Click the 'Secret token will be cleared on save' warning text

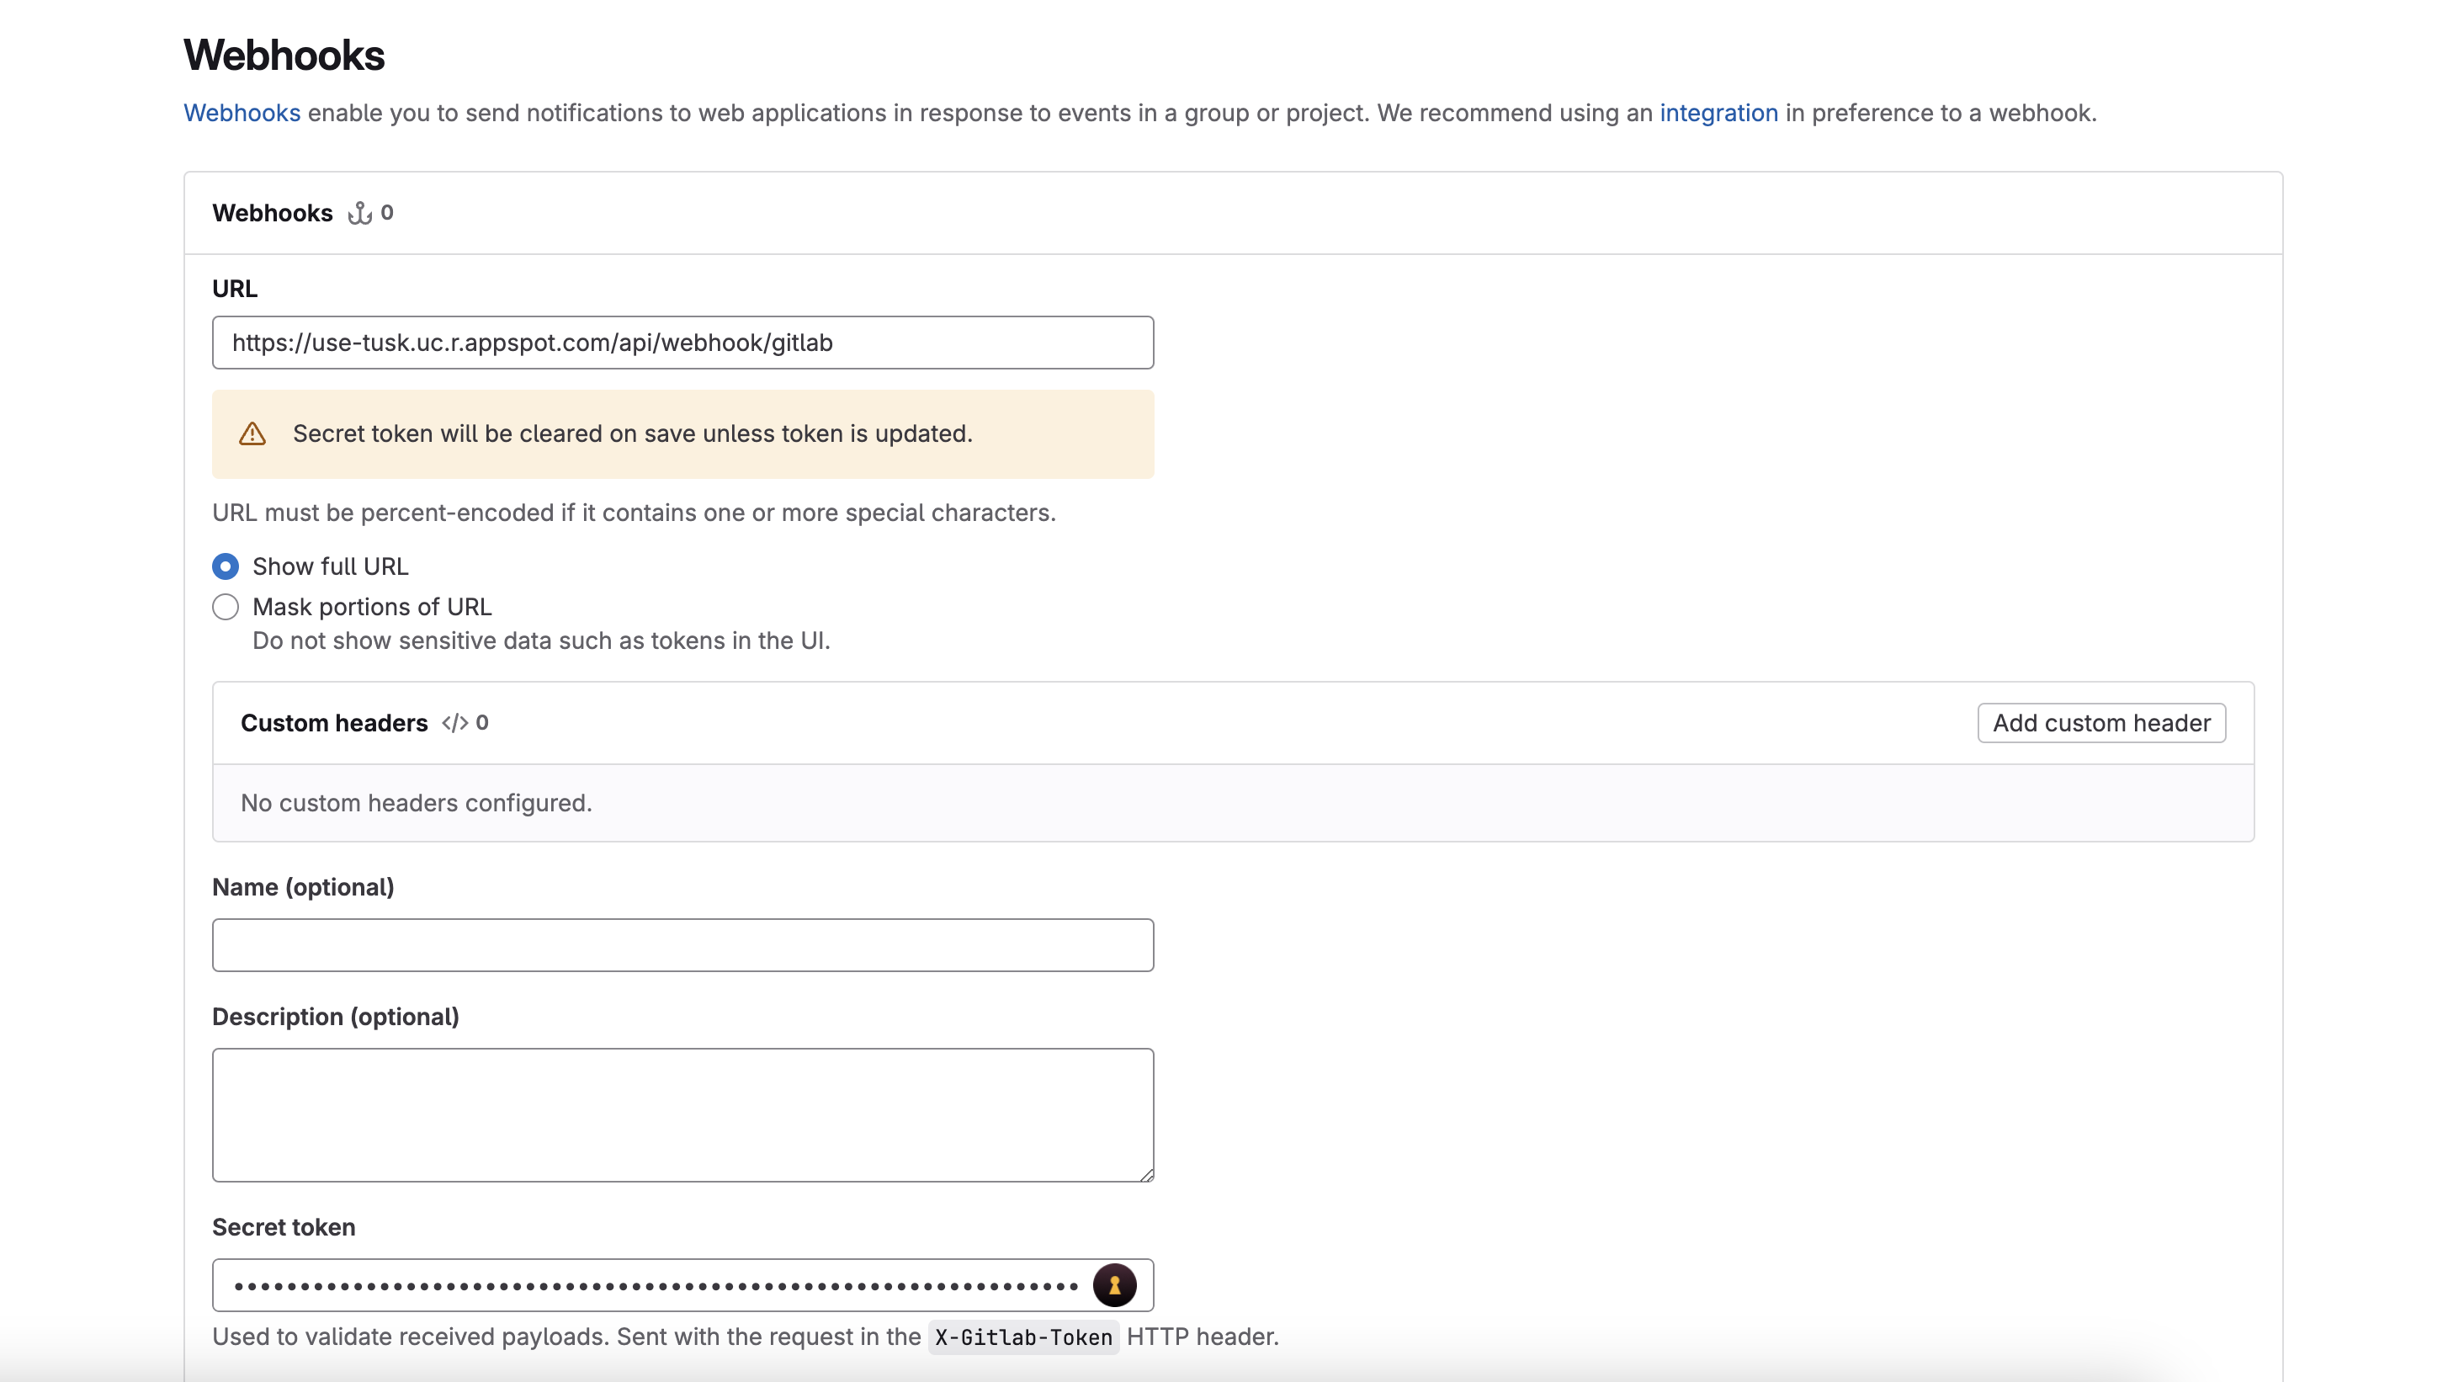point(632,434)
